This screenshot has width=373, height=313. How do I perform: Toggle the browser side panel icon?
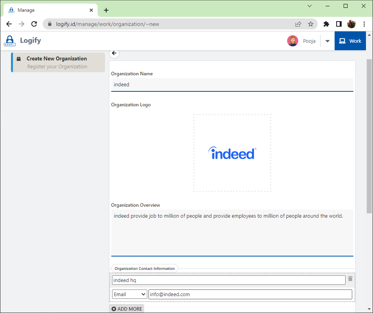coord(339,24)
